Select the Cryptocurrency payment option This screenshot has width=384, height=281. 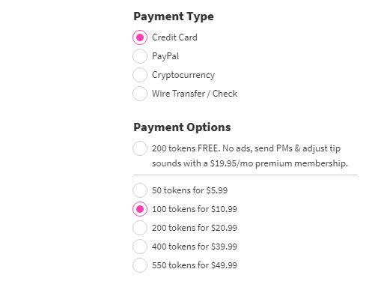(x=140, y=75)
